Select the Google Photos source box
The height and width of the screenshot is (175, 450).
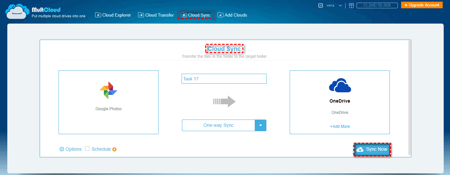click(x=108, y=102)
